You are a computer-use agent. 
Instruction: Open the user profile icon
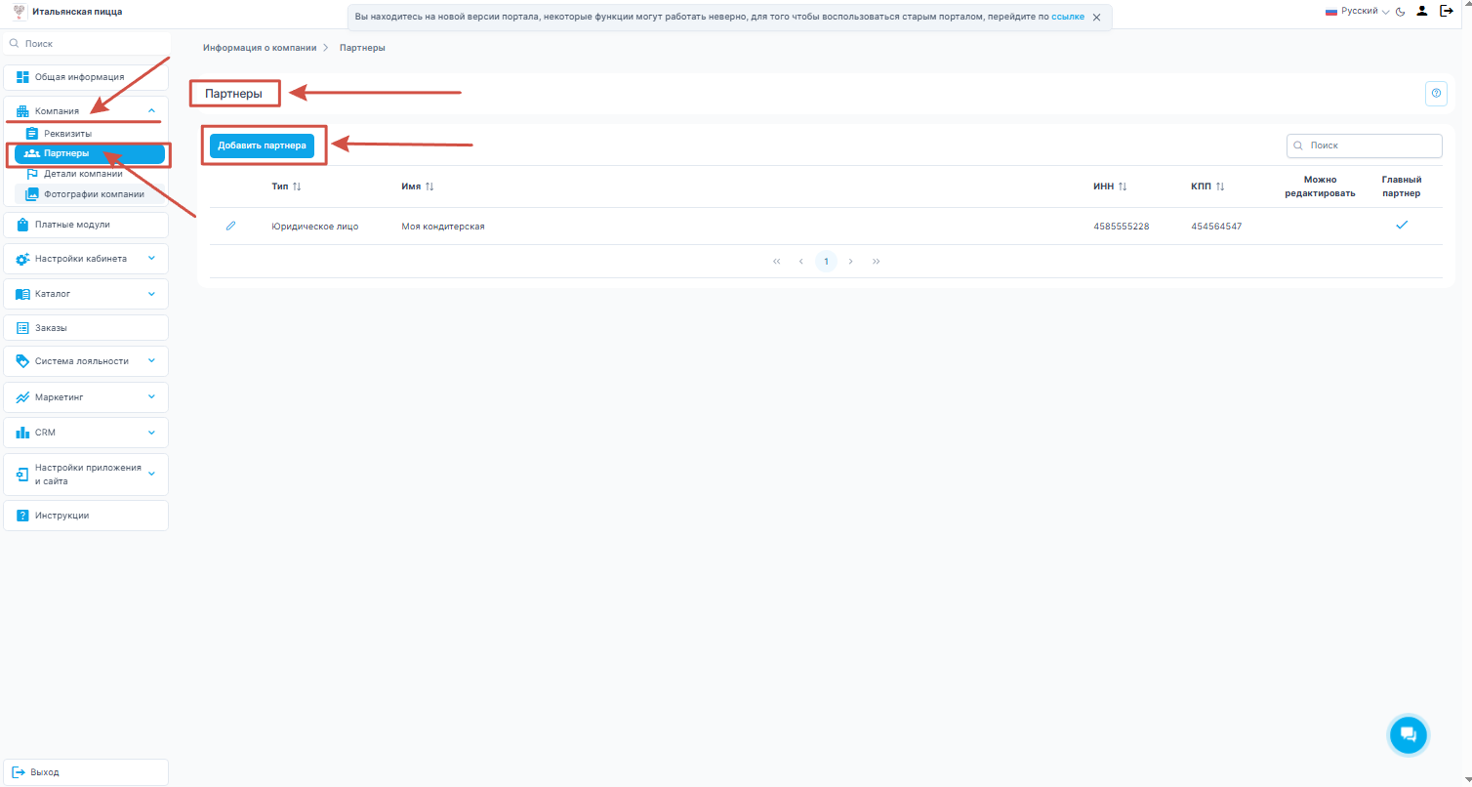click(1422, 11)
